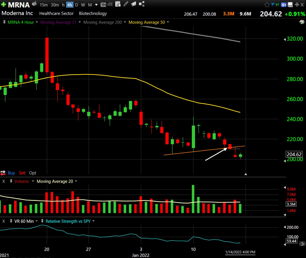Click the Buy button
The width and height of the screenshot is (306, 258).
[11, 173]
